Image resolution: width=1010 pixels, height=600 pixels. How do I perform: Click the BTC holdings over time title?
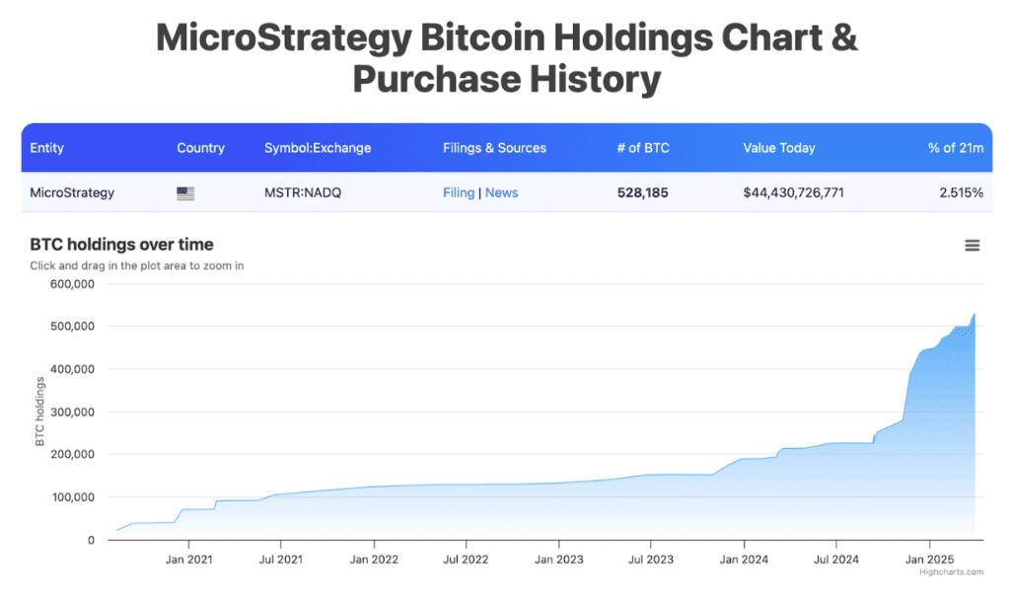coord(121,245)
